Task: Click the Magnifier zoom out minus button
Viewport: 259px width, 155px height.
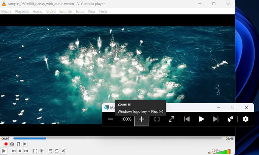Action: (x=110, y=119)
